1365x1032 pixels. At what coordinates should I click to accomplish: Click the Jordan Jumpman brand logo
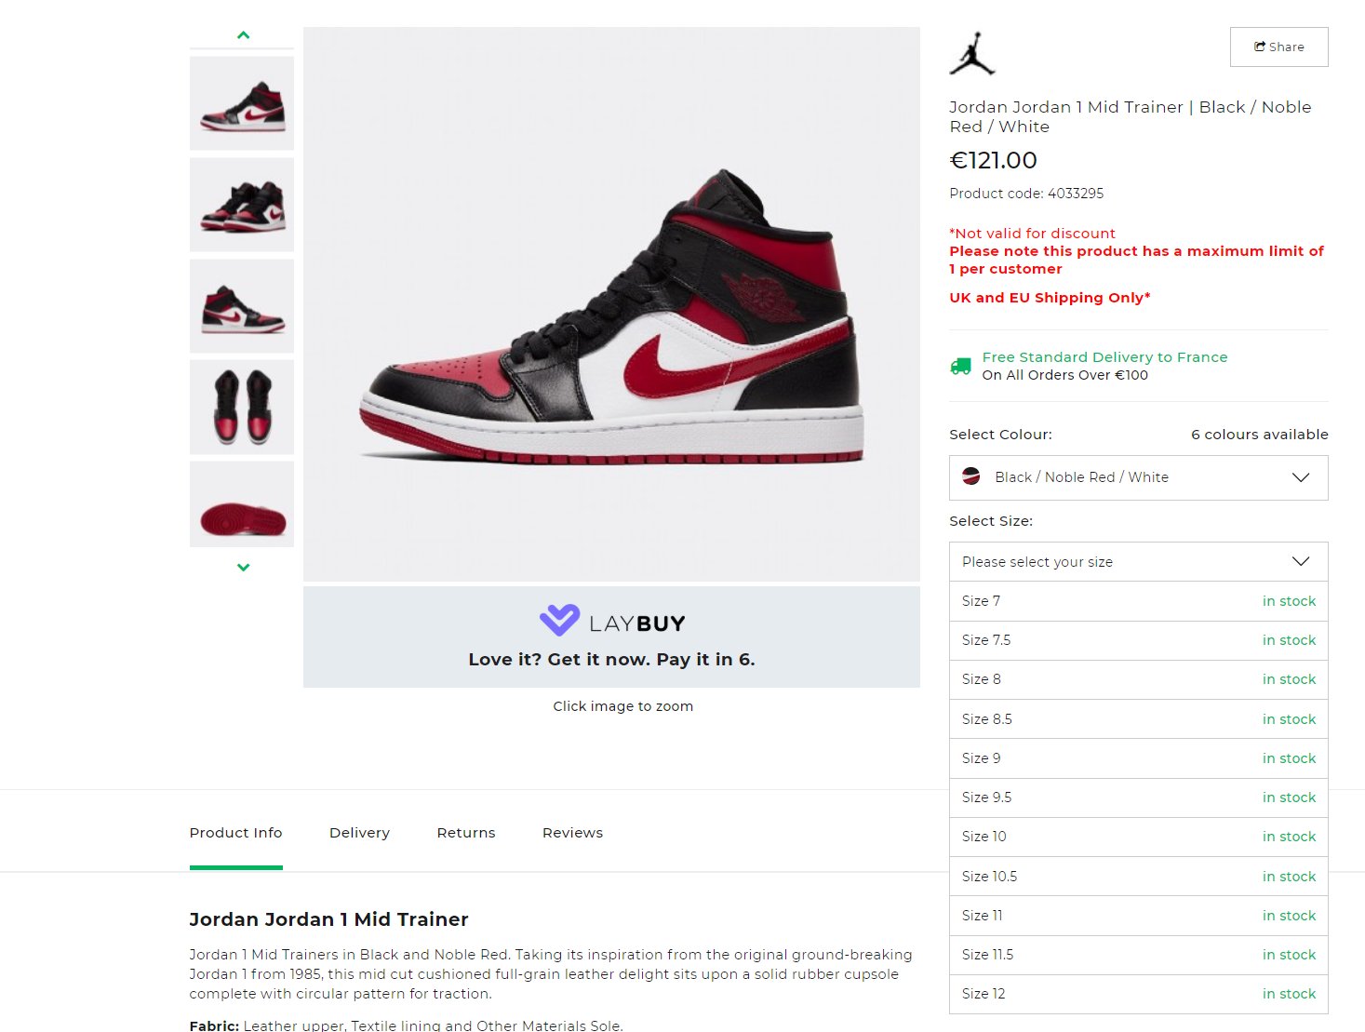[x=972, y=54]
